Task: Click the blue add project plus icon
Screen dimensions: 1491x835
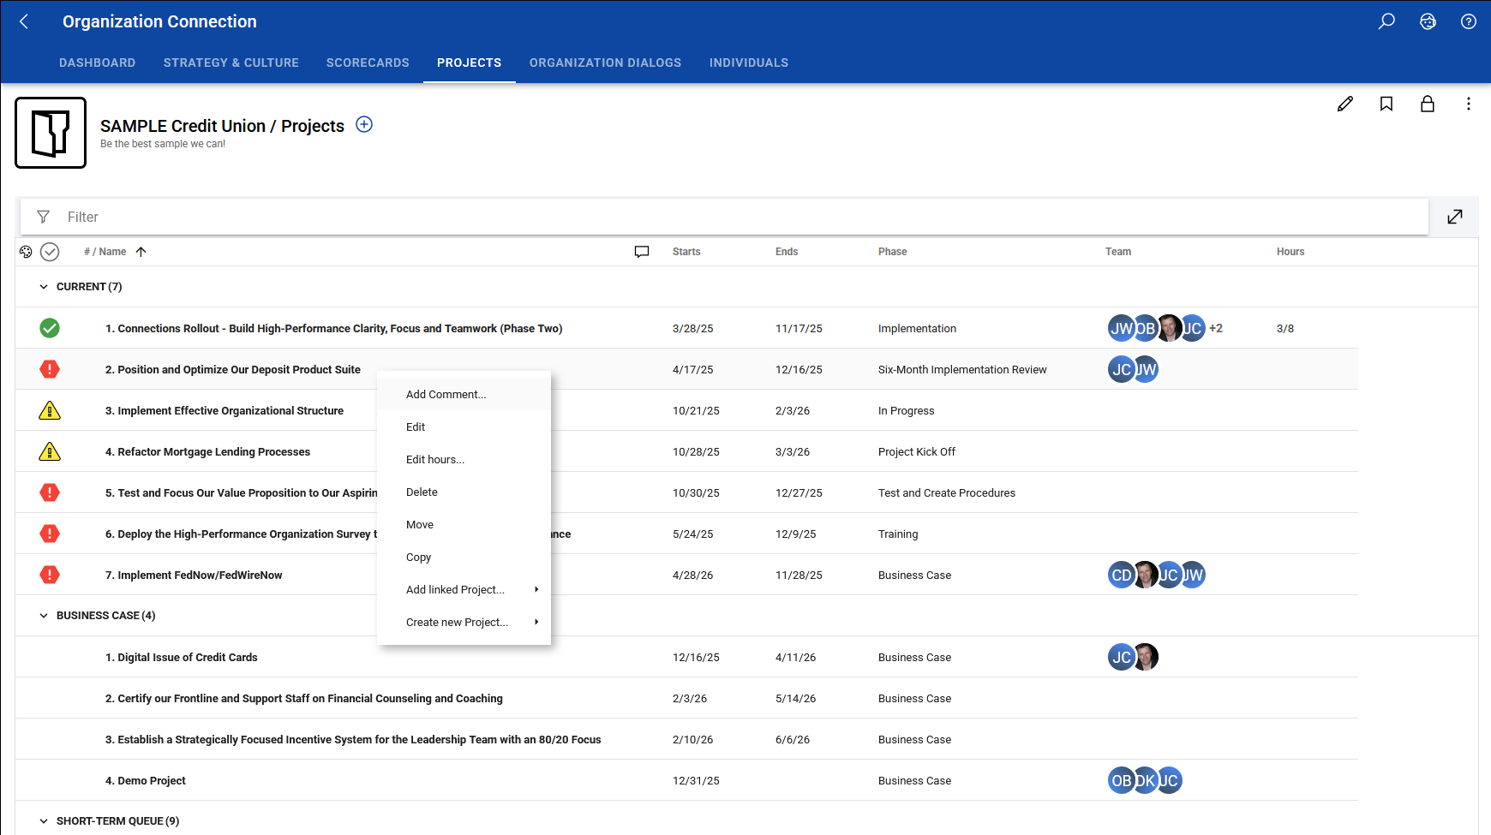Action: pyautogui.click(x=364, y=124)
